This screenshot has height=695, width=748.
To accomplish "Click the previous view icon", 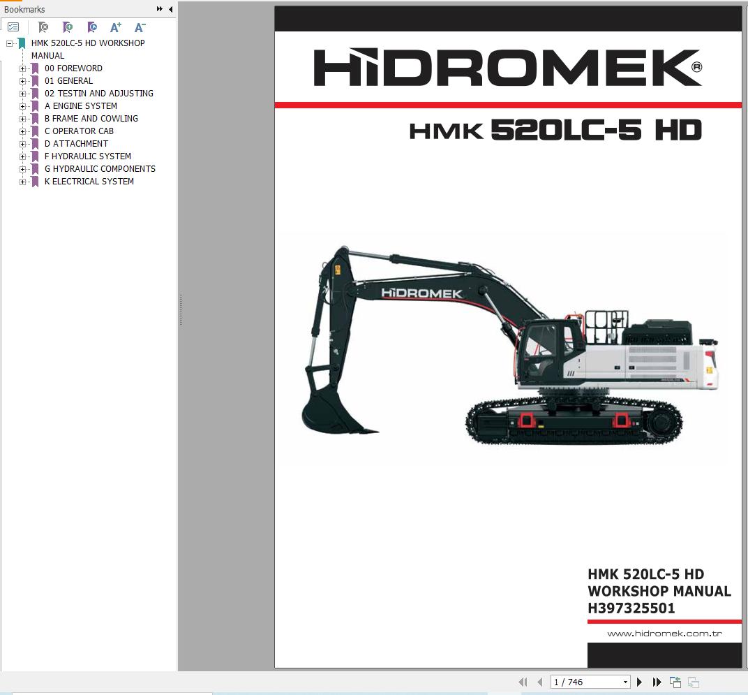I will point(675,682).
